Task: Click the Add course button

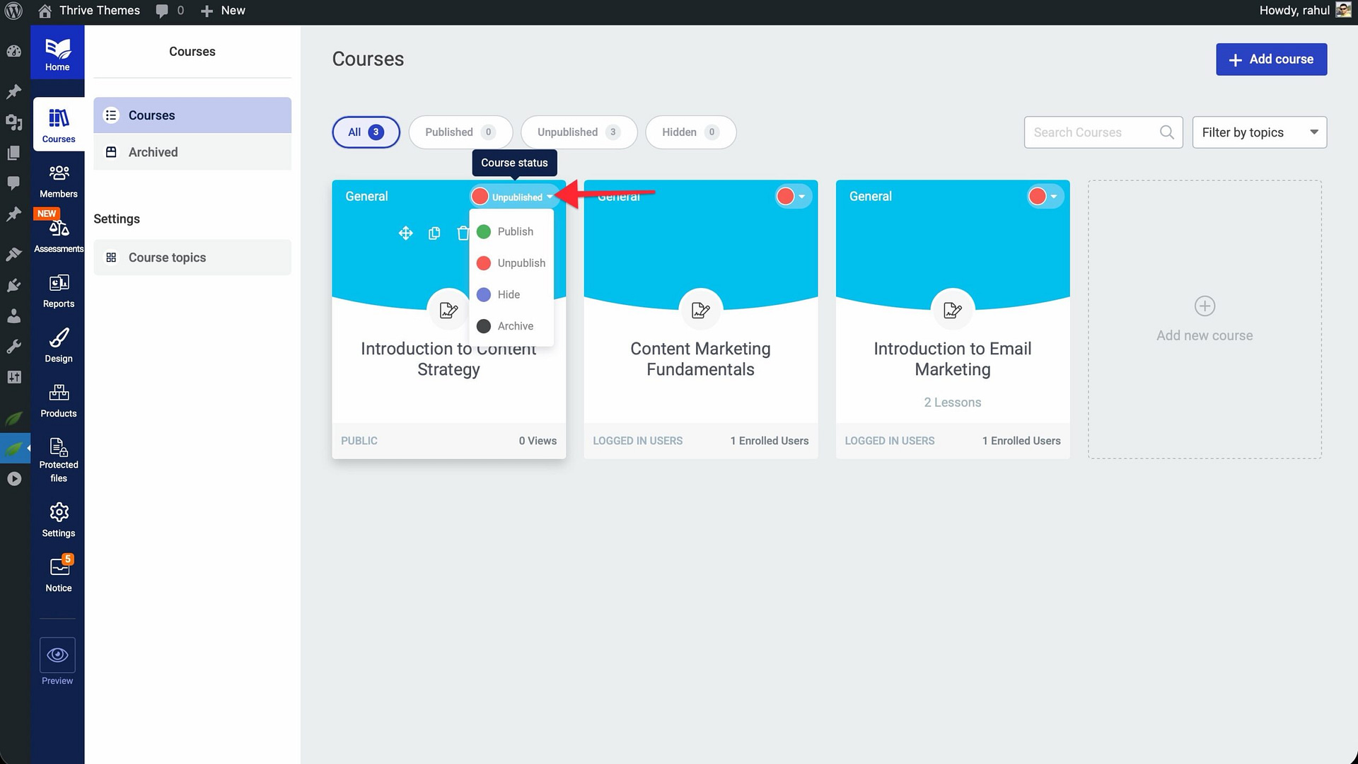Action: pos(1271,59)
